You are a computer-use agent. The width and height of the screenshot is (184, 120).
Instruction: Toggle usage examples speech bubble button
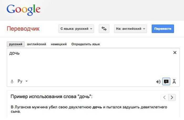(x=166, y=81)
